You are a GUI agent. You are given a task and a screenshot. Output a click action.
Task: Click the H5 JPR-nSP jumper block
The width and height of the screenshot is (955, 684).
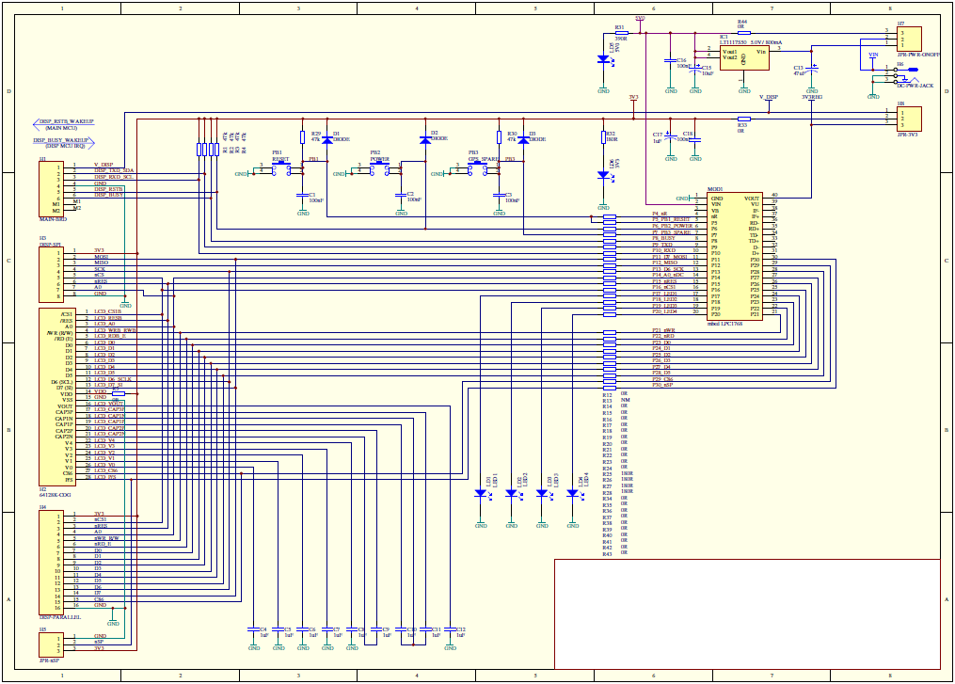[51, 644]
